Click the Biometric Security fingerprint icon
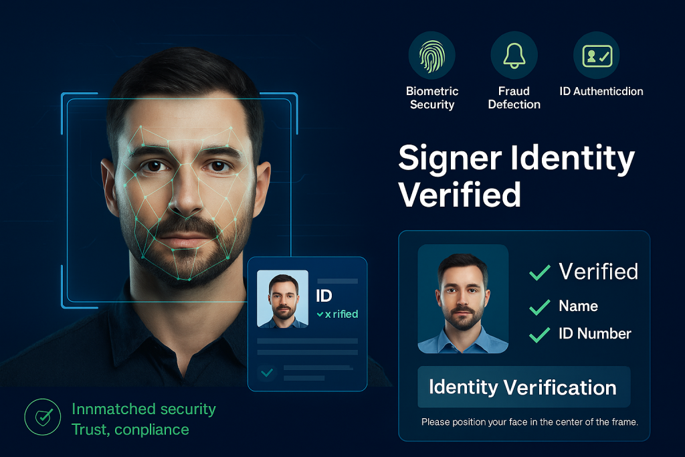685x457 pixels. (x=431, y=56)
